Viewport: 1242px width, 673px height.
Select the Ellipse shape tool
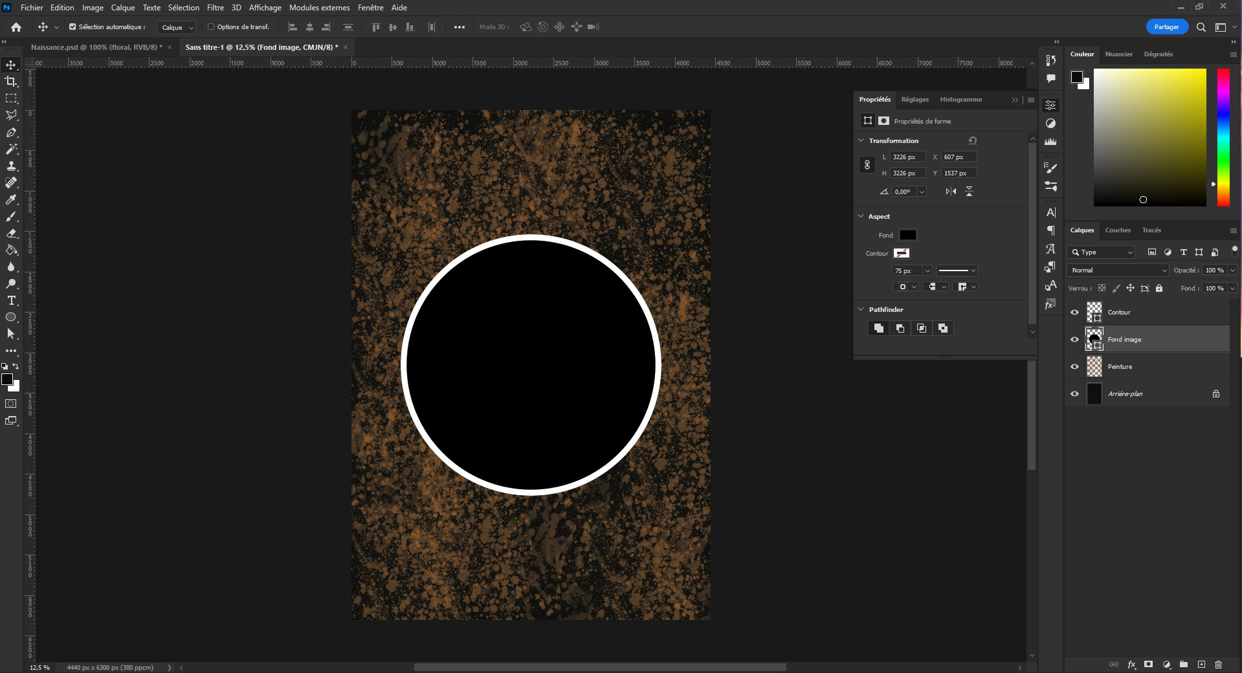(11, 317)
